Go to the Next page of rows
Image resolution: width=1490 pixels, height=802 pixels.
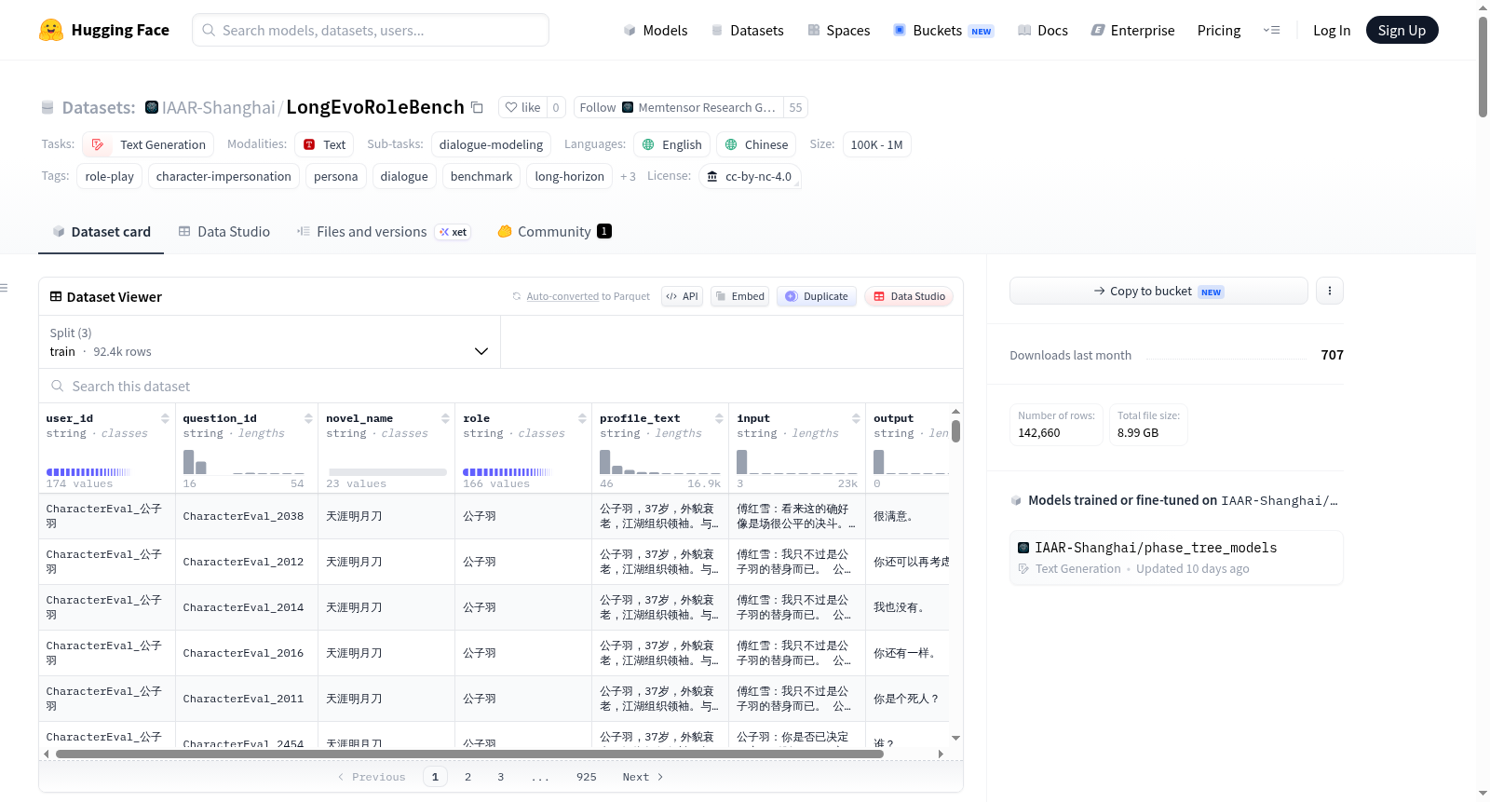[643, 777]
